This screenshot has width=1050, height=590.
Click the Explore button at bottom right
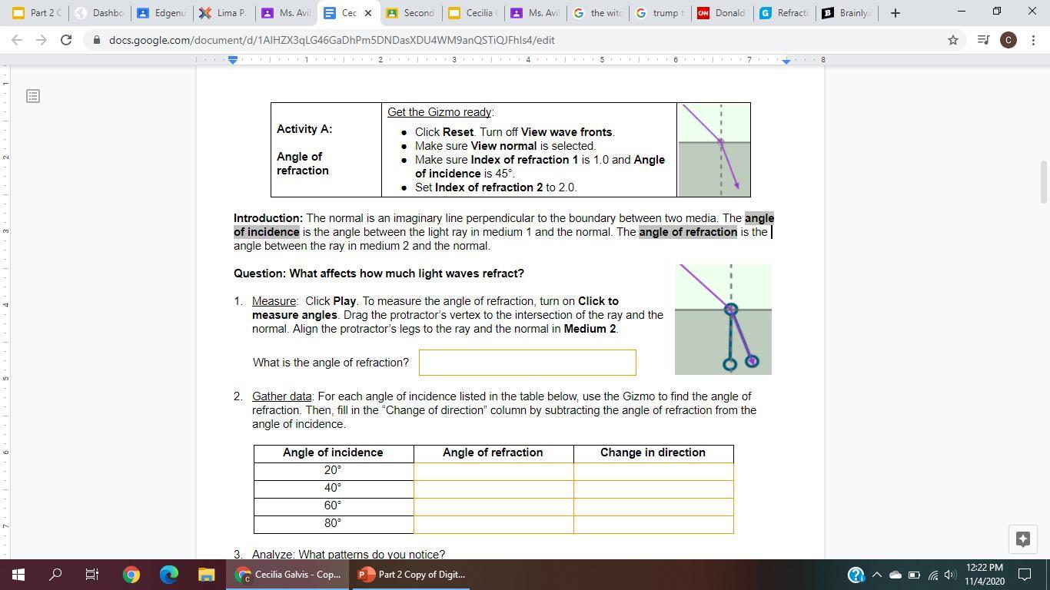point(1022,539)
